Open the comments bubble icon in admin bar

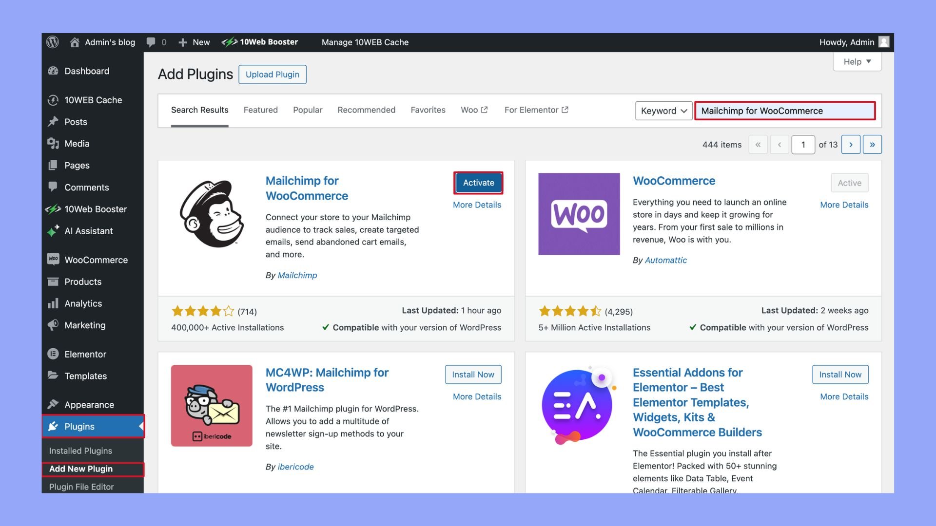click(x=151, y=42)
